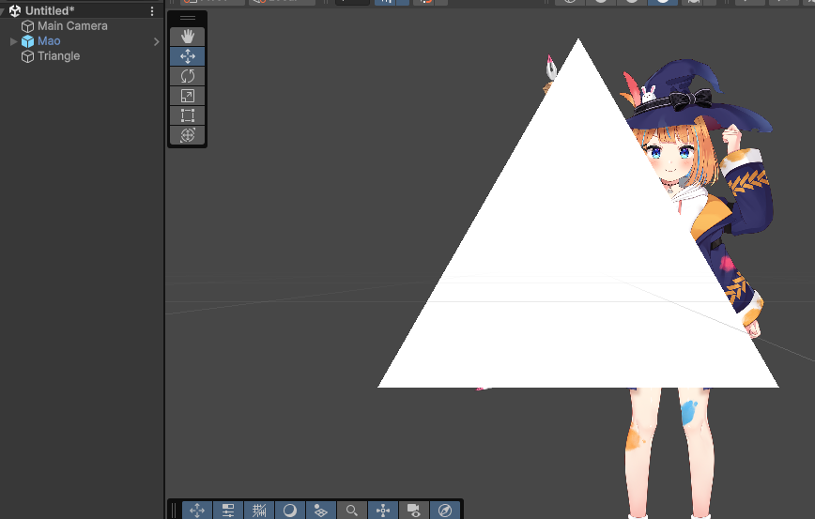Toggle the Search magnifier overlay
Screen dimensions: 815x519
point(351,510)
